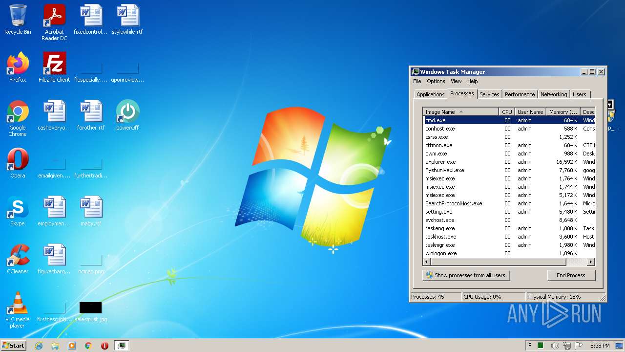Switch to Applications tab
This screenshot has width=625, height=352.
430,94
